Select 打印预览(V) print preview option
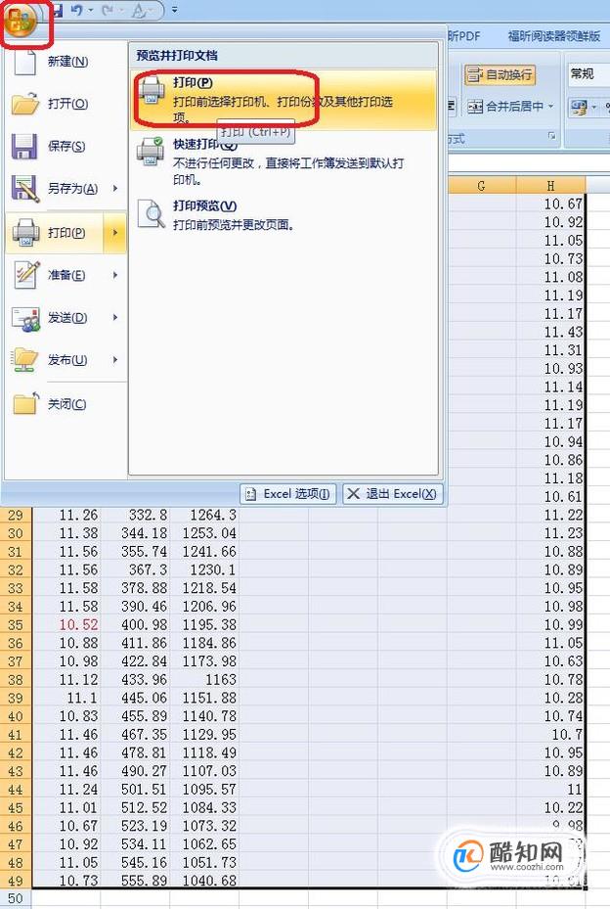 (x=283, y=215)
